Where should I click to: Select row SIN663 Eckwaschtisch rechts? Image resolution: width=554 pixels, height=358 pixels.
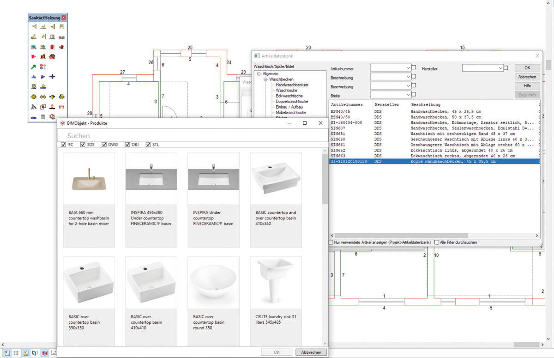tap(434, 156)
